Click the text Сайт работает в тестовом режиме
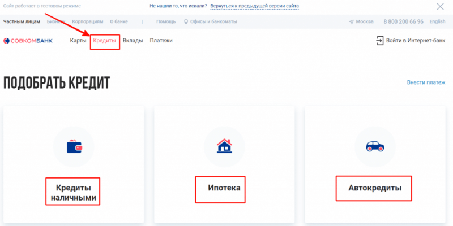Viewport: 453px width, 226px height. (x=42, y=6)
